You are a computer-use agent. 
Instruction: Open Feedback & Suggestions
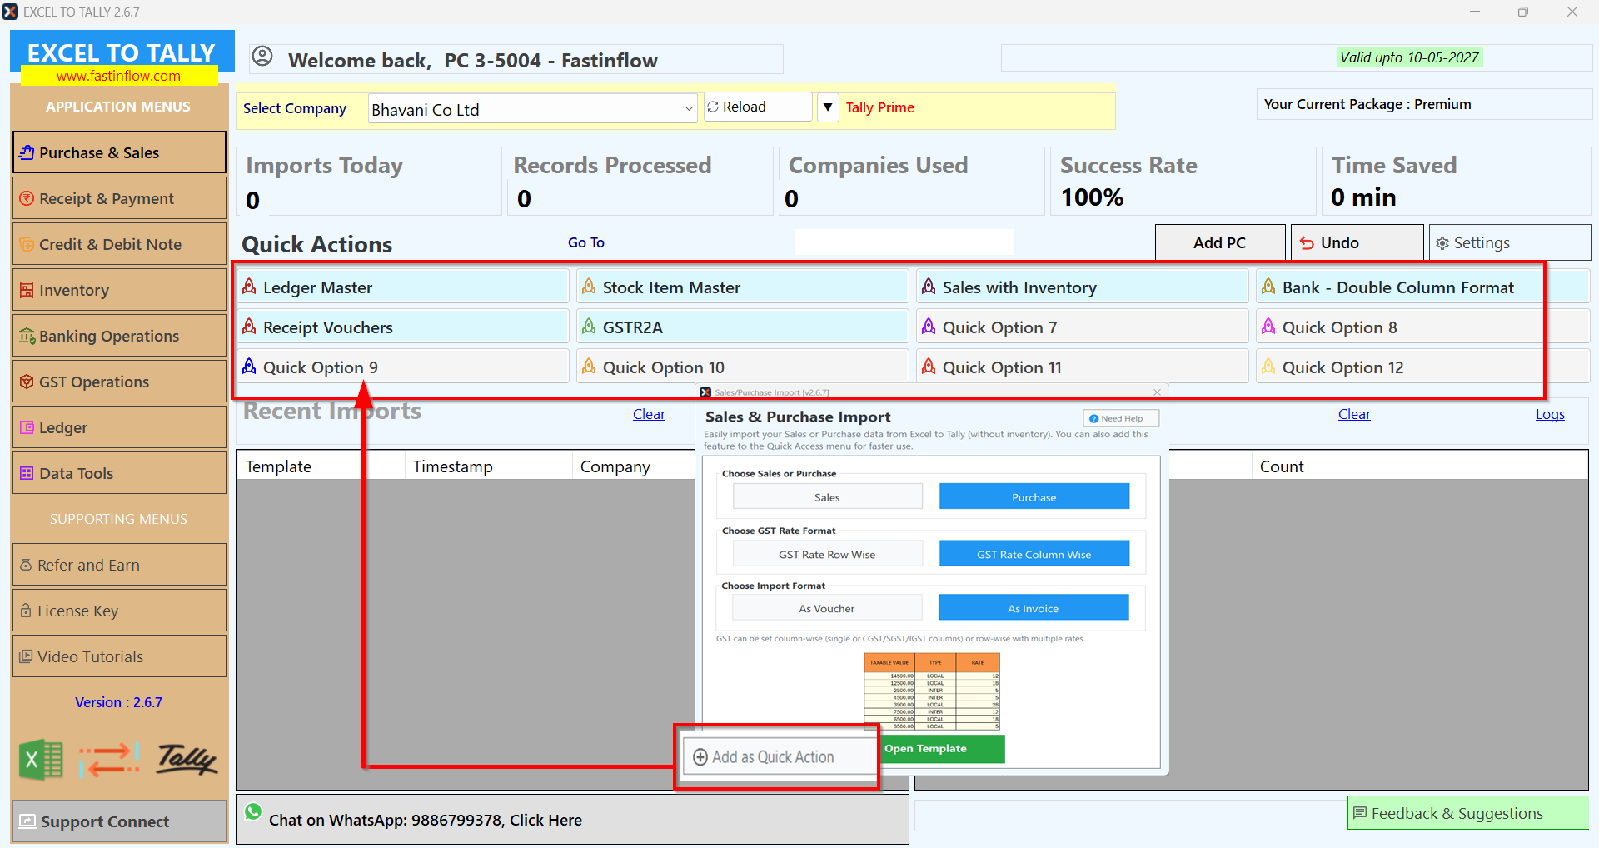tap(1468, 813)
